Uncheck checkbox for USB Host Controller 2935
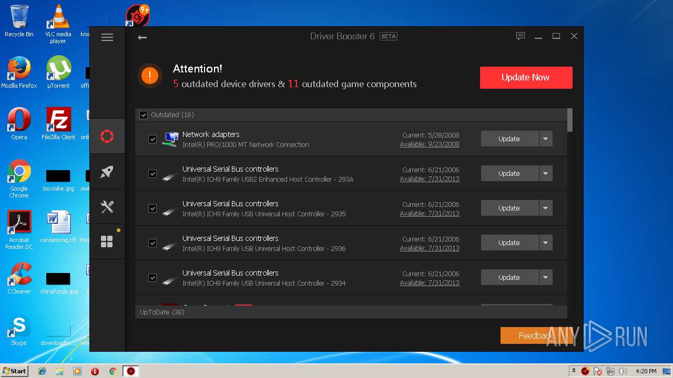The height and width of the screenshot is (378, 673). (152, 208)
